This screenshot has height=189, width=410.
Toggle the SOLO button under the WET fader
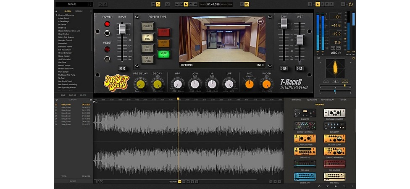(x=300, y=68)
